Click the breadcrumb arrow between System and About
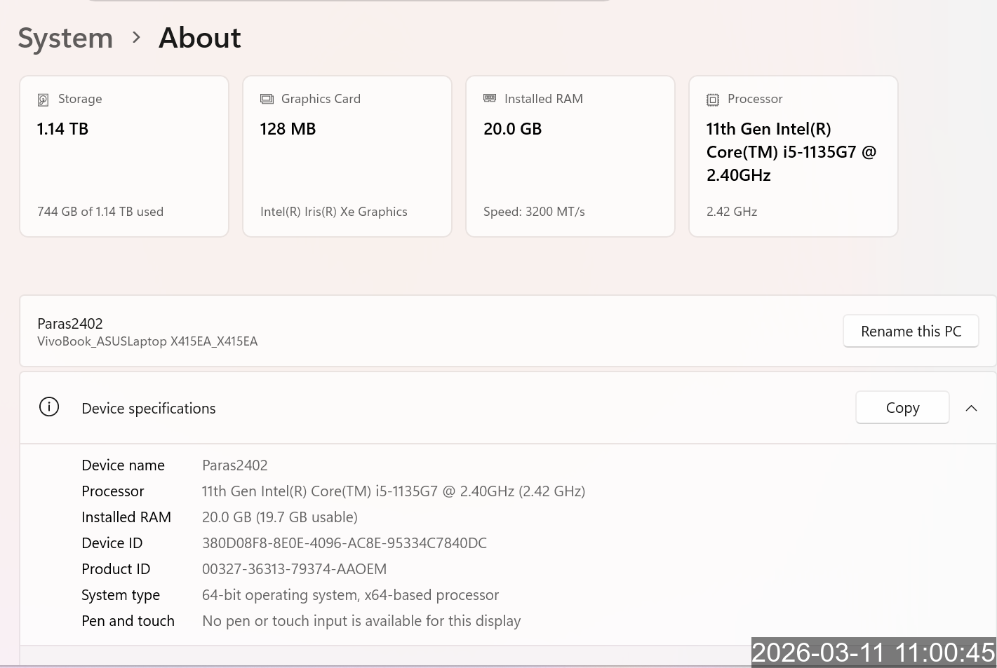Viewport: 997px width, 668px height. [137, 37]
